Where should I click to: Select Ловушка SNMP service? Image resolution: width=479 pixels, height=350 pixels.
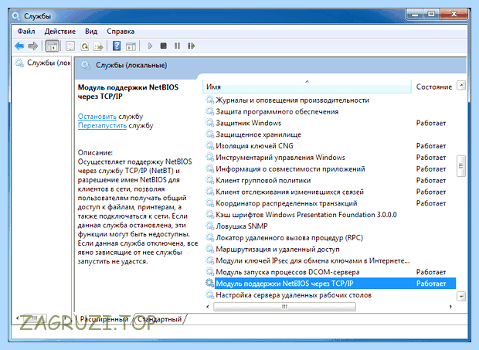point(242,226)
